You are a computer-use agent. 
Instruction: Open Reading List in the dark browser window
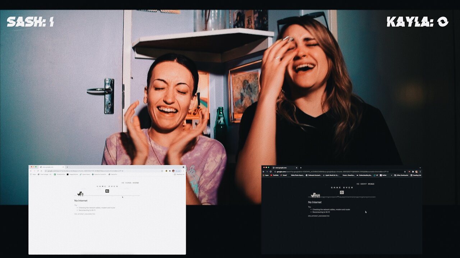coord(416,175)
